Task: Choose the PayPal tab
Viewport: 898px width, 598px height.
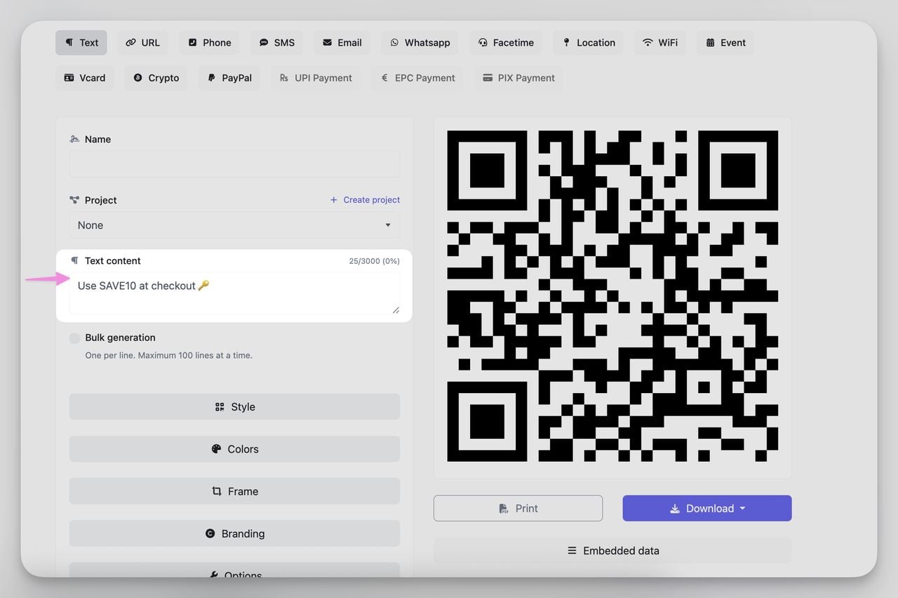Action: [x=229, y=78]
